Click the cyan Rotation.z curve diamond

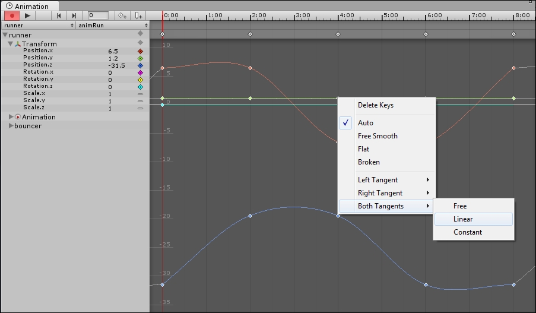tap(140, 87)
